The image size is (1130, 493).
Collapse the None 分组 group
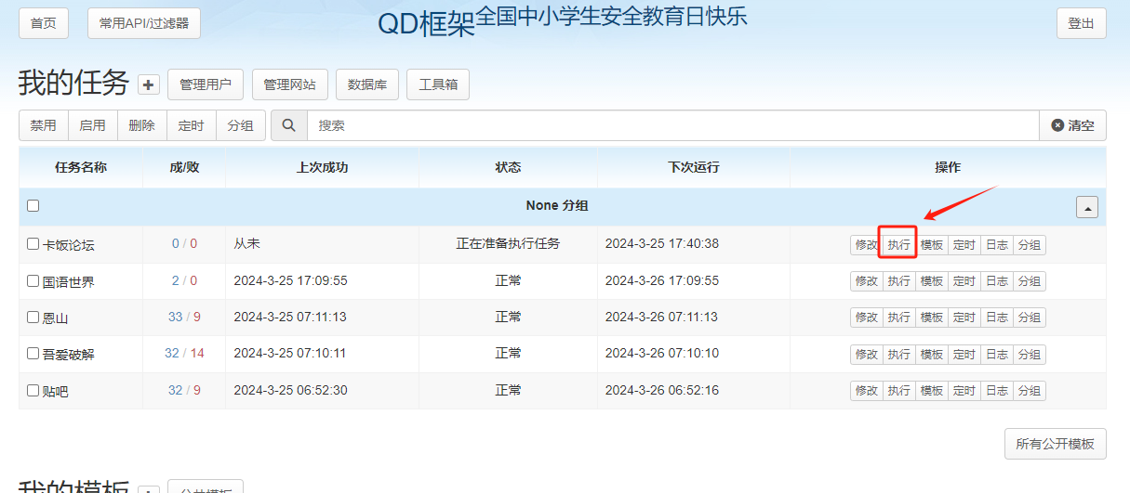pyautogui.click(x=1086, y=207)
